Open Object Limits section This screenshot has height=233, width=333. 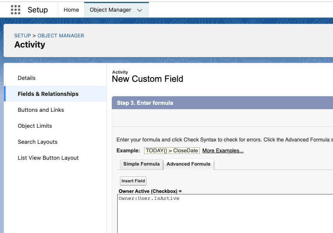(35, 126)
